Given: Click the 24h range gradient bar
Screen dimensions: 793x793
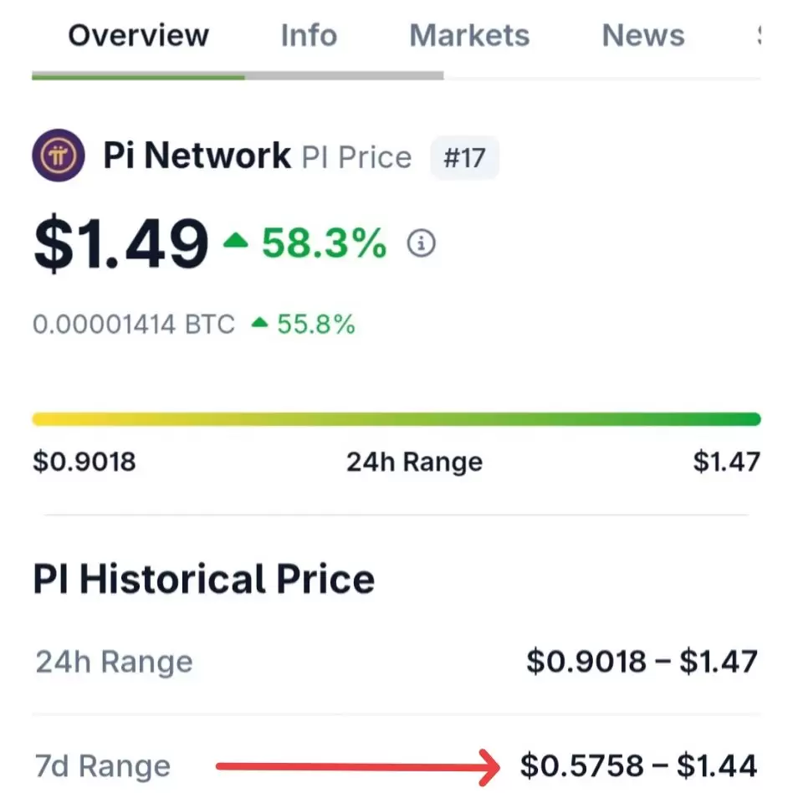Looking at the screenshot, I should (396, 419).
